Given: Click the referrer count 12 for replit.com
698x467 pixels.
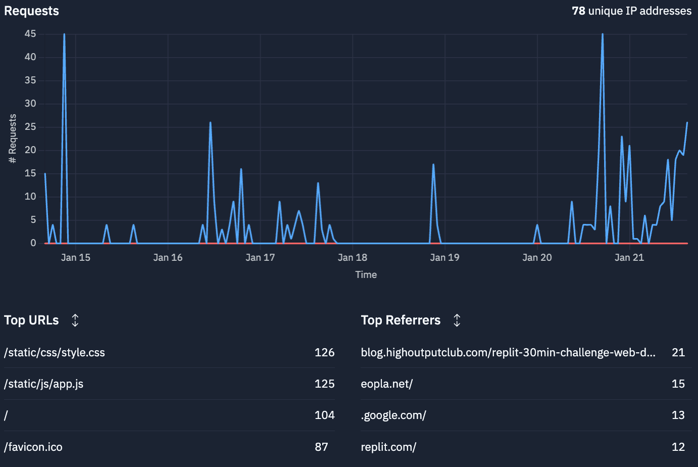Looking at the screenshot, I should (x=678, y=447).
